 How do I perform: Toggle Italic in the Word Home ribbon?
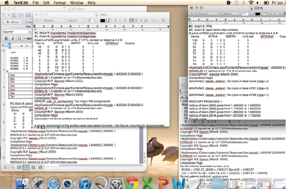(x=13, y=39)
